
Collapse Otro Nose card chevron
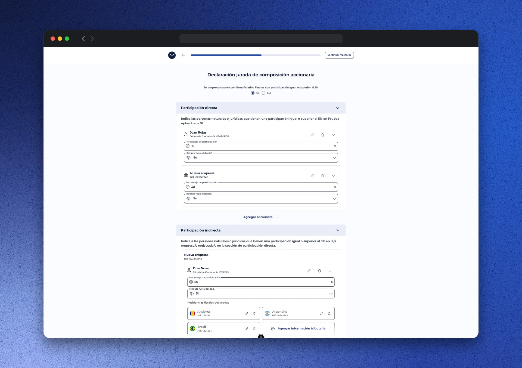(x=330, y=271)
